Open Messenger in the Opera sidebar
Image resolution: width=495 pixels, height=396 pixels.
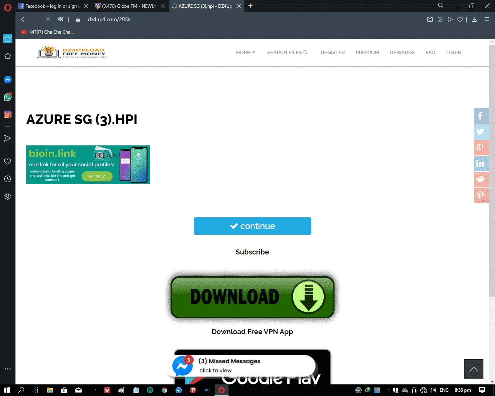(x=8, y=80)
